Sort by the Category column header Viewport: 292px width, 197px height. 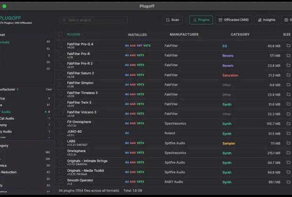(x=240, y=34)
